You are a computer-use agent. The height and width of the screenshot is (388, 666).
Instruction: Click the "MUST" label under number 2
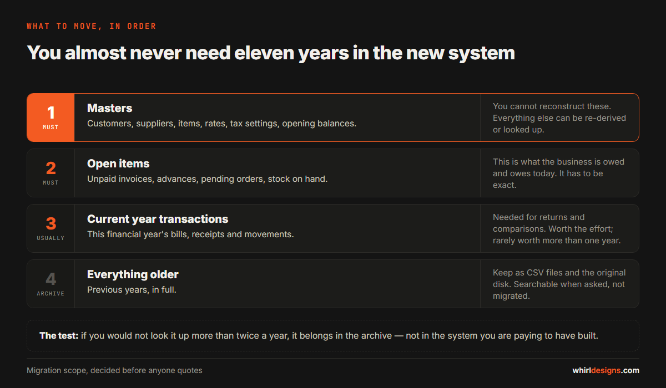click(x=51, y=182)
